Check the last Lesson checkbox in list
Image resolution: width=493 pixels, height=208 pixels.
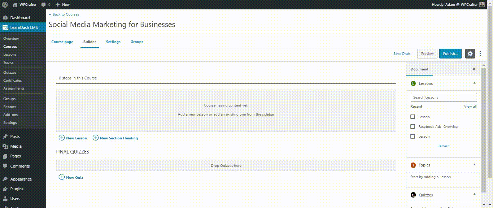click(x=413, y=136)
